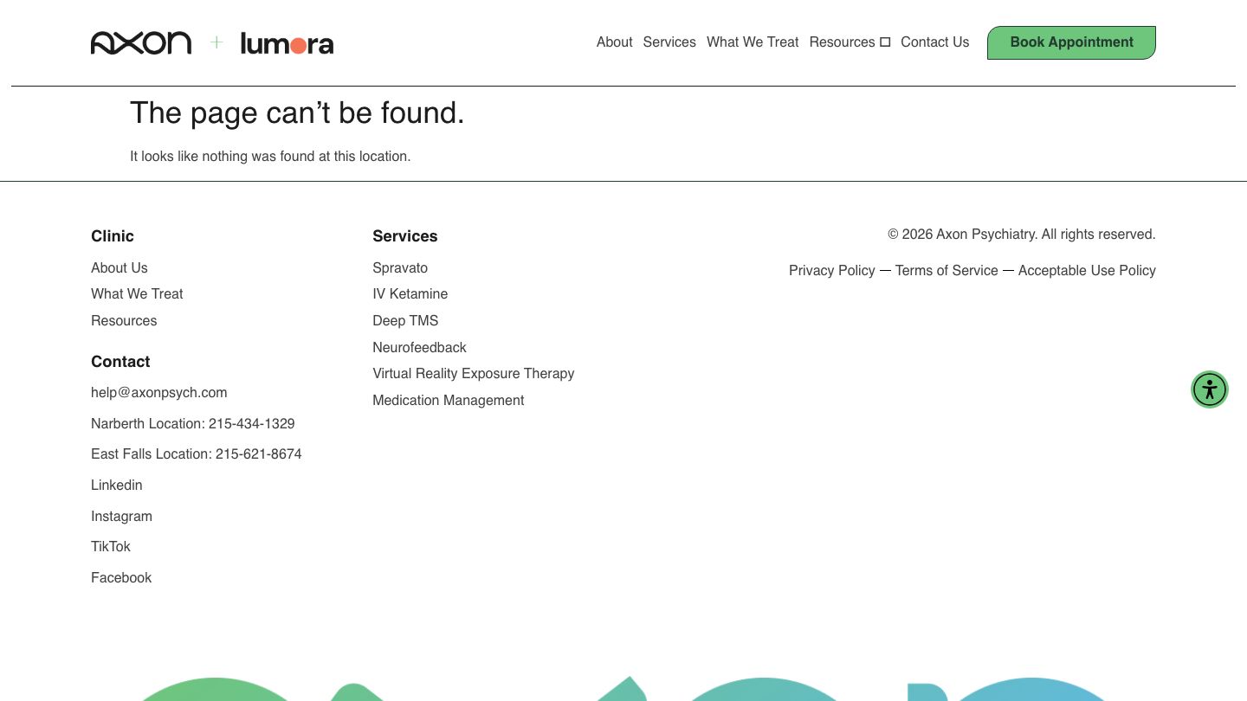This screenshot has width=1247, height=701.
Task: View the Privacy Policy
Action: coord(831,271)
